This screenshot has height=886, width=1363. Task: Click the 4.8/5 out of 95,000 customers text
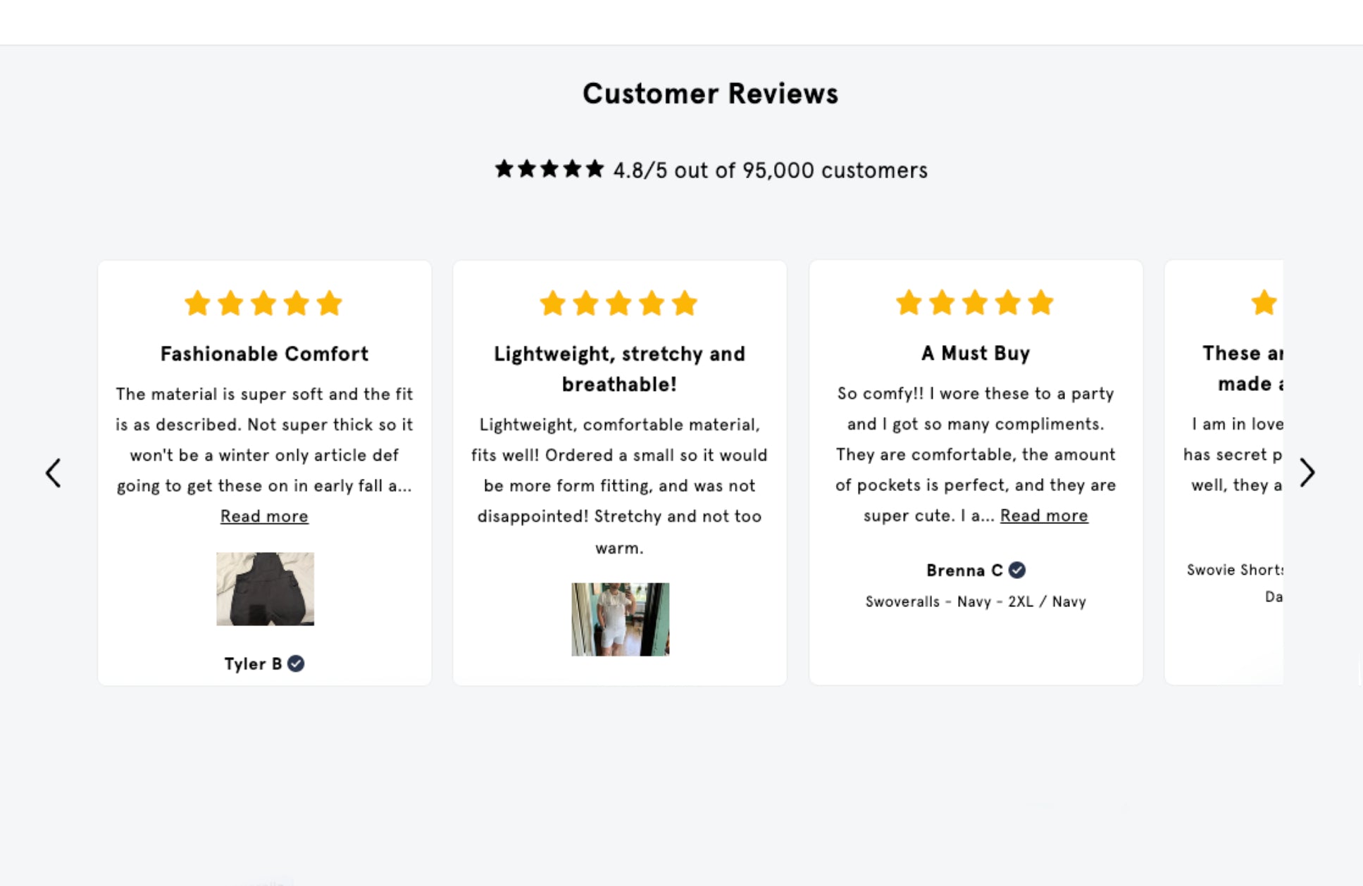point(770,170)
